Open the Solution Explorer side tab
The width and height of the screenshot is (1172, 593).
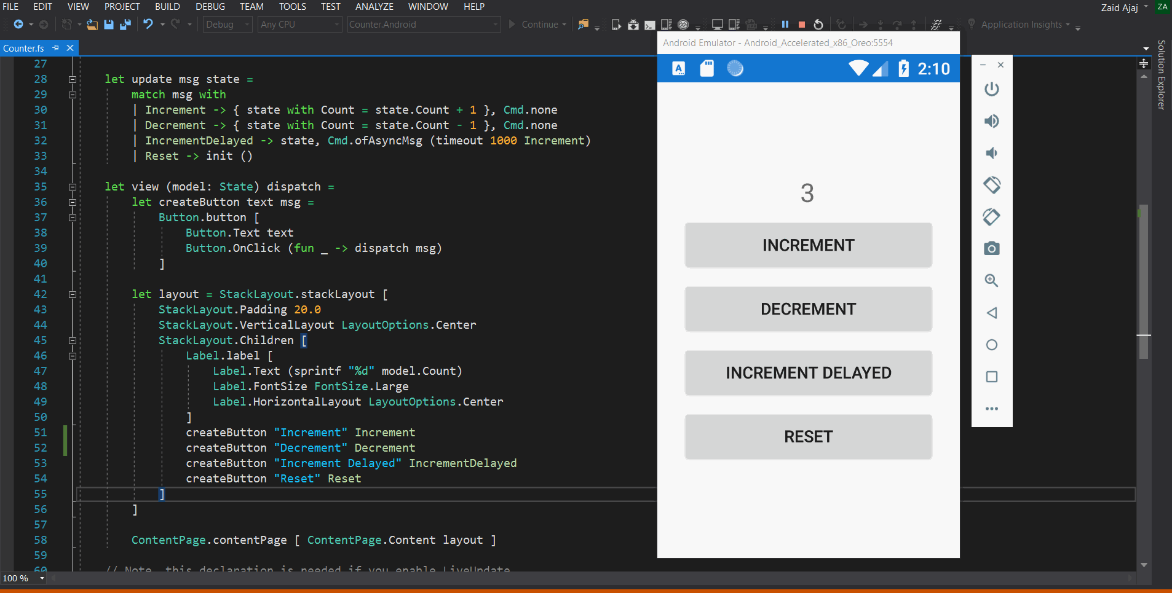click(1161, 74)
